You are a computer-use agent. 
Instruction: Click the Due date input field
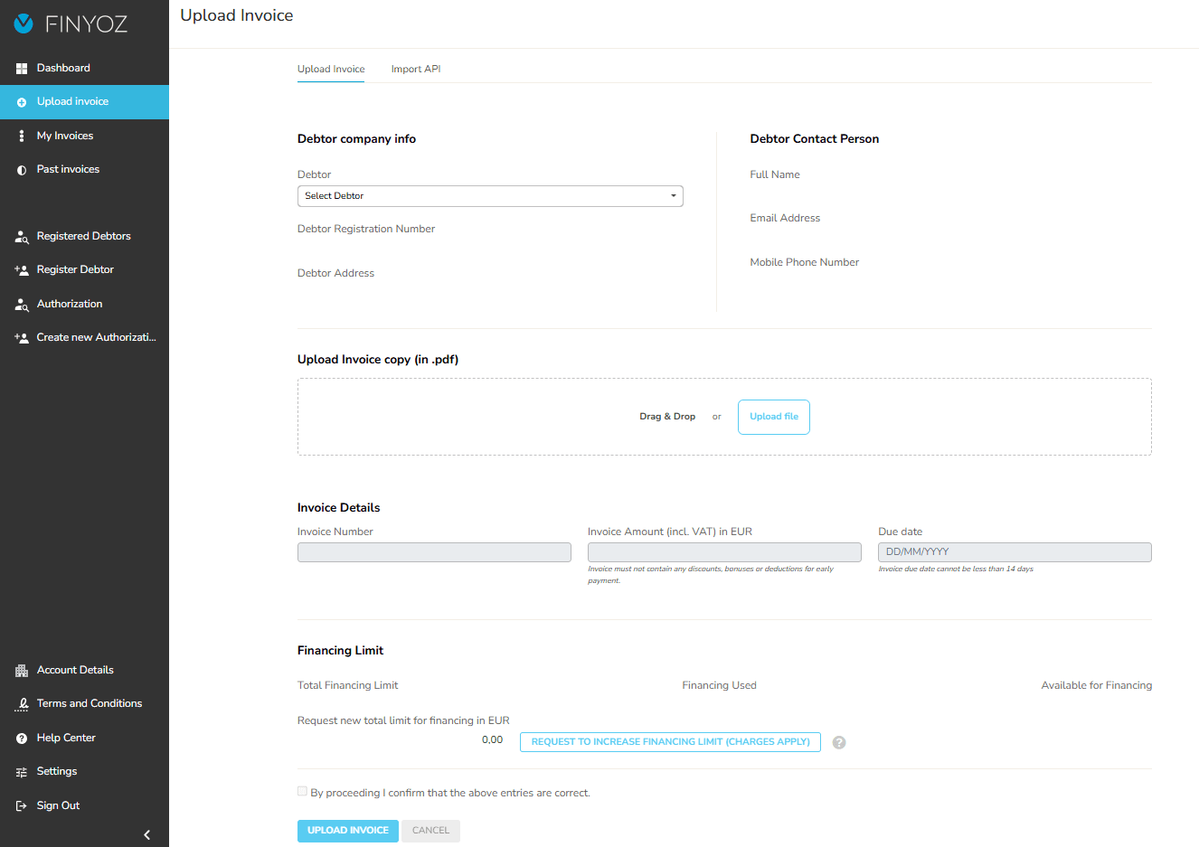point(1014,551)
